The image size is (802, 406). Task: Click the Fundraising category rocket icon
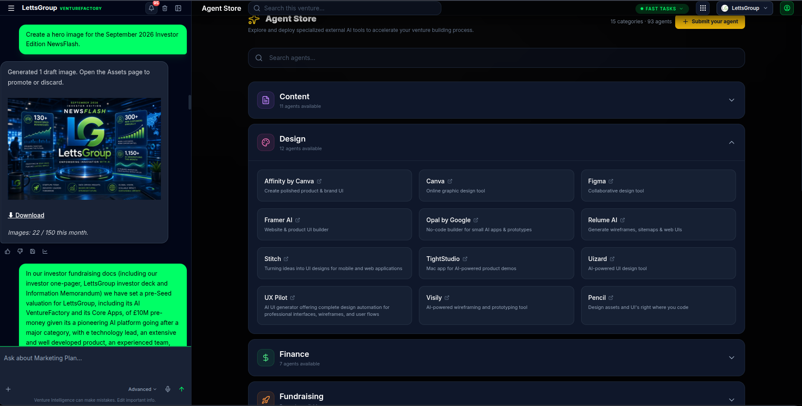point(266,399)
